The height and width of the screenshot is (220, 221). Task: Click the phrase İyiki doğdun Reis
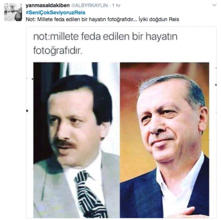click(159, 19)
